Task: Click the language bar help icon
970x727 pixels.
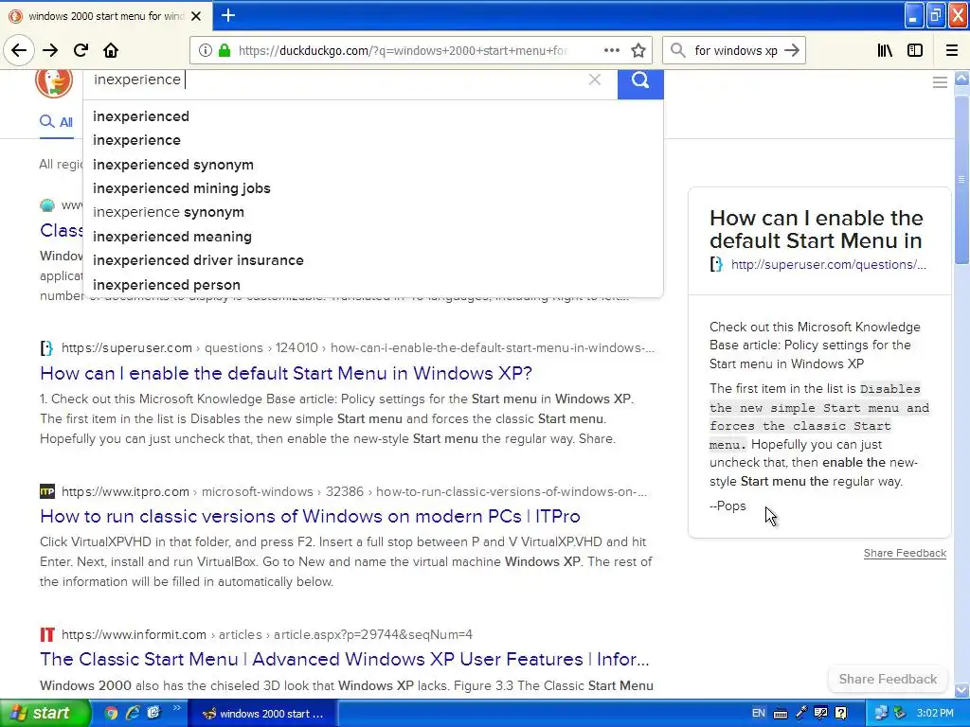Action: 841,713
